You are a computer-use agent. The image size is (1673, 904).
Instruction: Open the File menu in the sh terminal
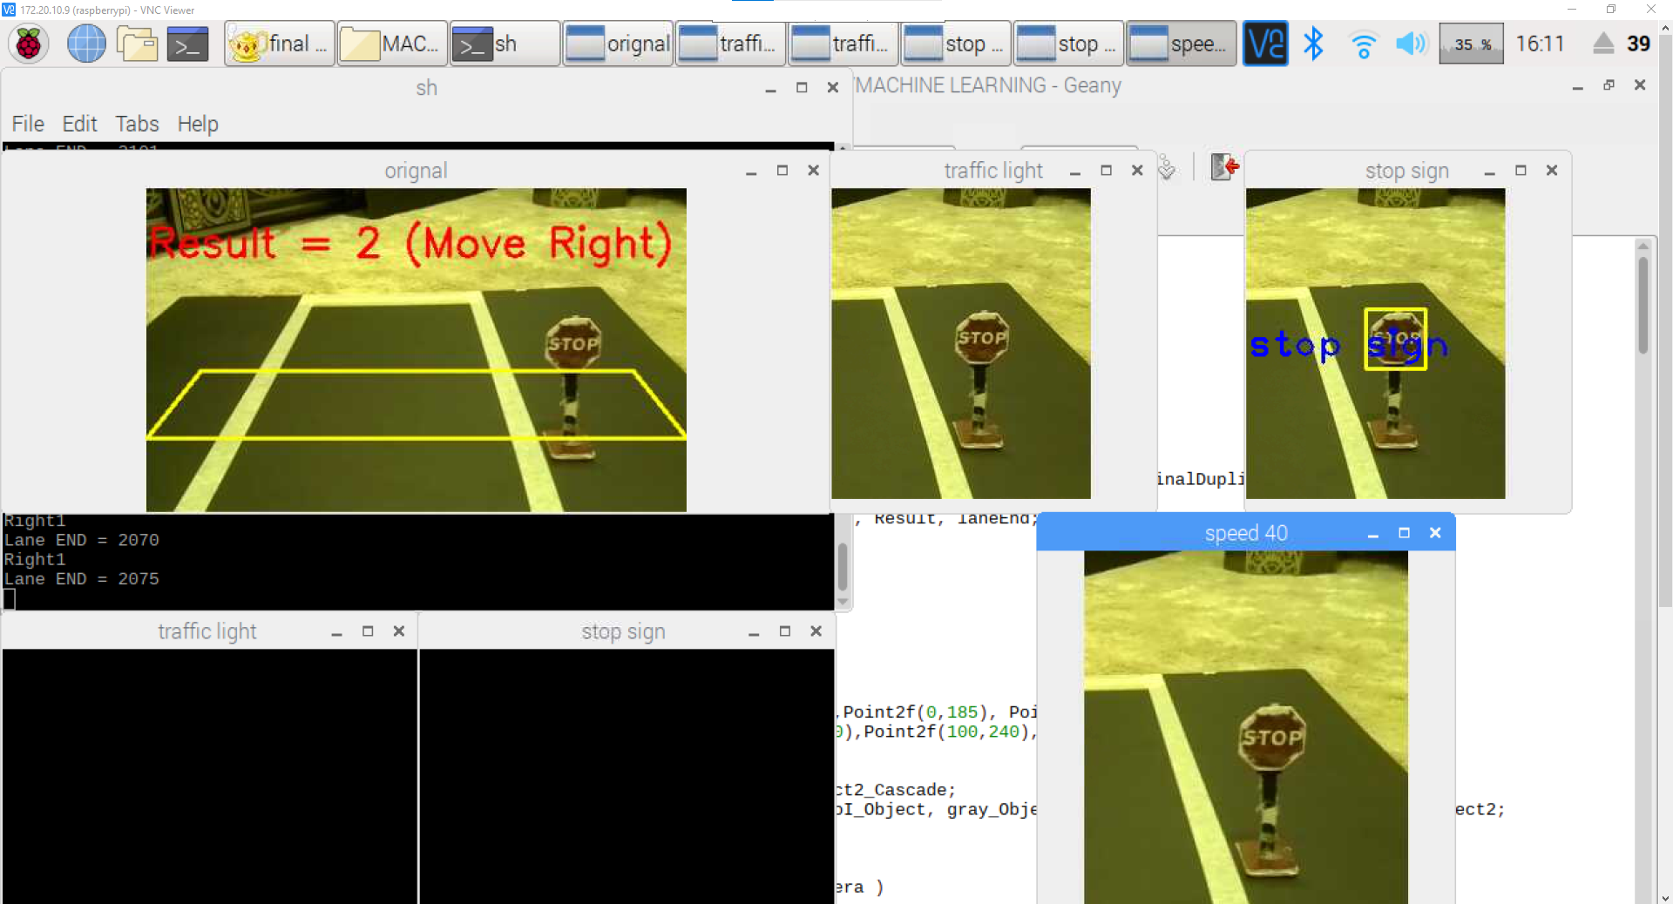[x=28, y=124]
